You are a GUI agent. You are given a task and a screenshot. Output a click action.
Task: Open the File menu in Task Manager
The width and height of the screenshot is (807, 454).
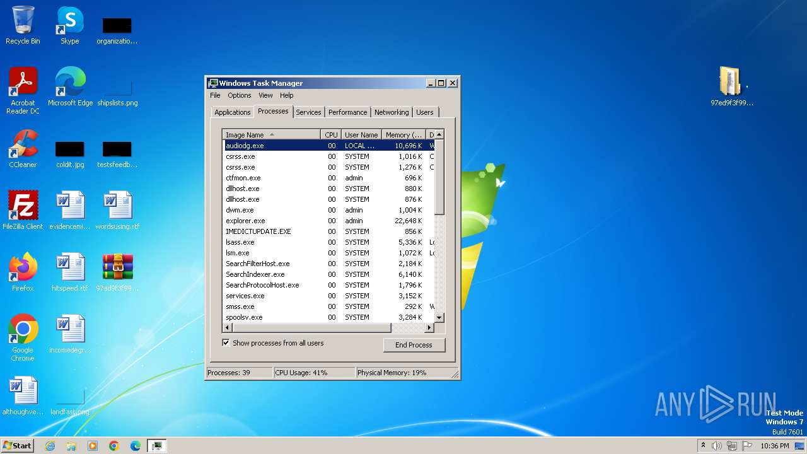(215, 95)
